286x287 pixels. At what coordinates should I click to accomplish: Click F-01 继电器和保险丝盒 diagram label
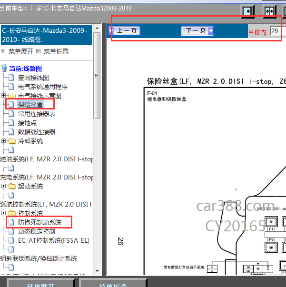coord(167,96)
